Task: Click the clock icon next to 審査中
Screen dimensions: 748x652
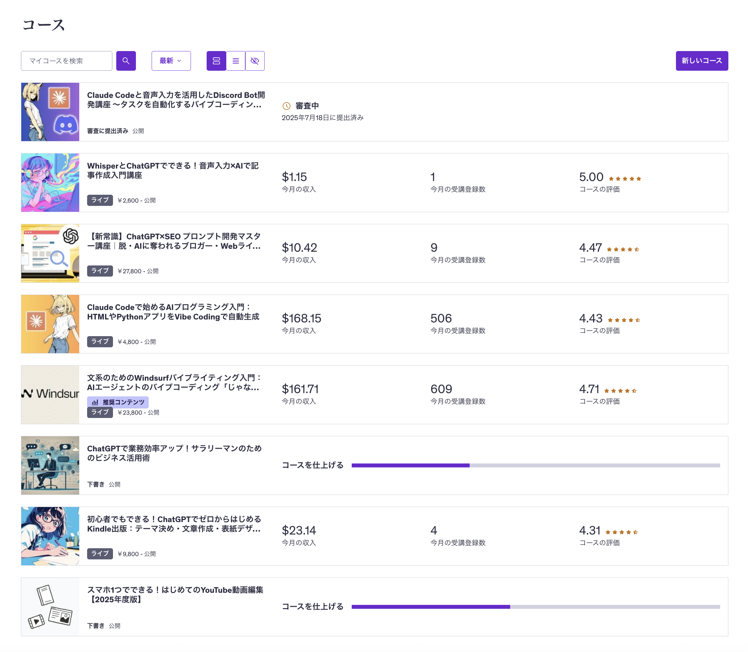Action: click(287, 106)
